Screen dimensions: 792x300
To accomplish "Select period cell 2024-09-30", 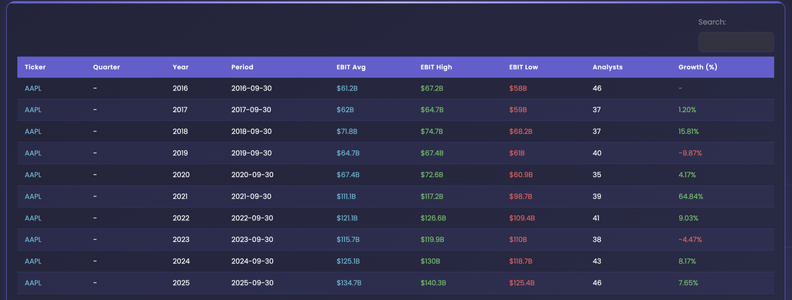I will [252, 261].
